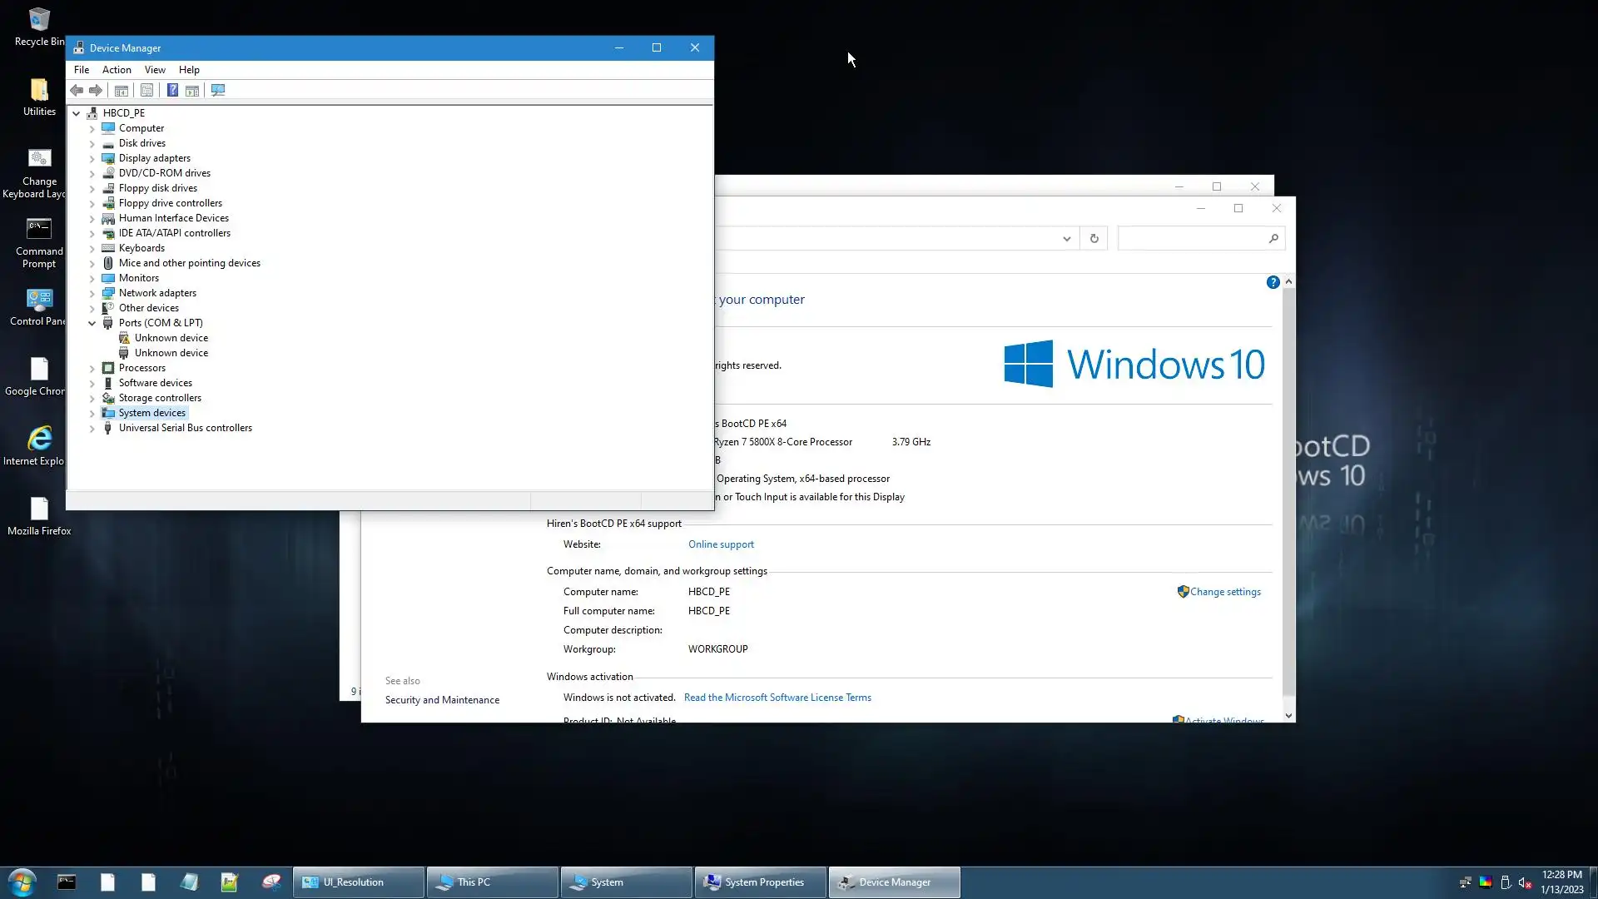The height and width of the screenshot is (899, 1598).
Task: Open the View menu
Action: (x=155, y=70)
